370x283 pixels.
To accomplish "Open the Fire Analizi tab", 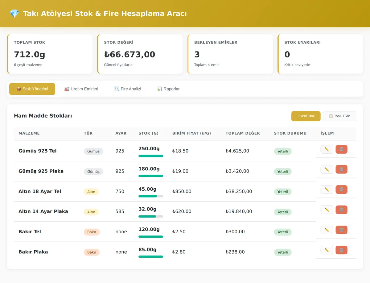I will (128, 89).
